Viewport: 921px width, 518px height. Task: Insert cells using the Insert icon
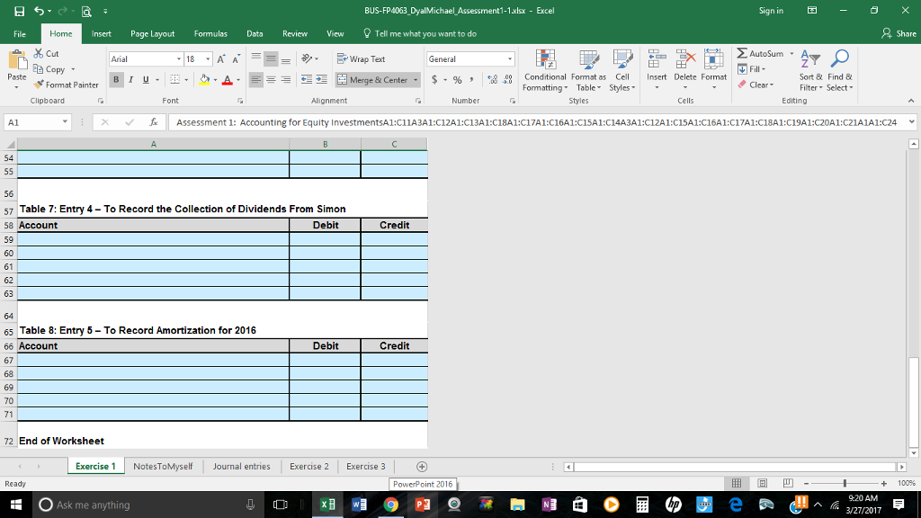(x=657, y=60)
